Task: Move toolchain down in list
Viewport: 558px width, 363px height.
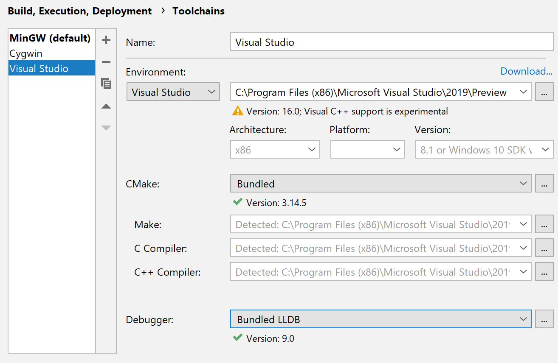Action: coord(106,128)
